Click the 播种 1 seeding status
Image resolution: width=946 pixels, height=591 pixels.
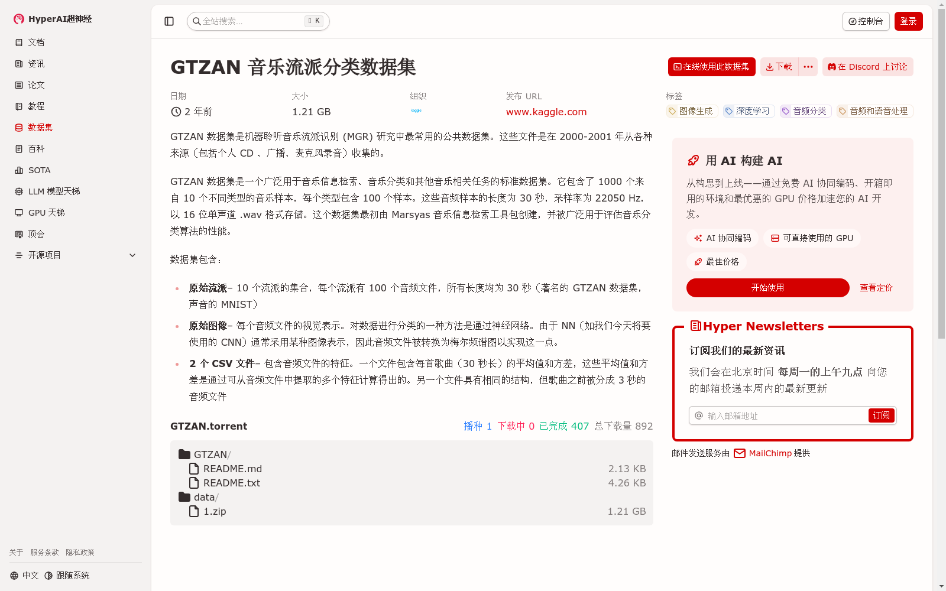click(x=478, y=426)
